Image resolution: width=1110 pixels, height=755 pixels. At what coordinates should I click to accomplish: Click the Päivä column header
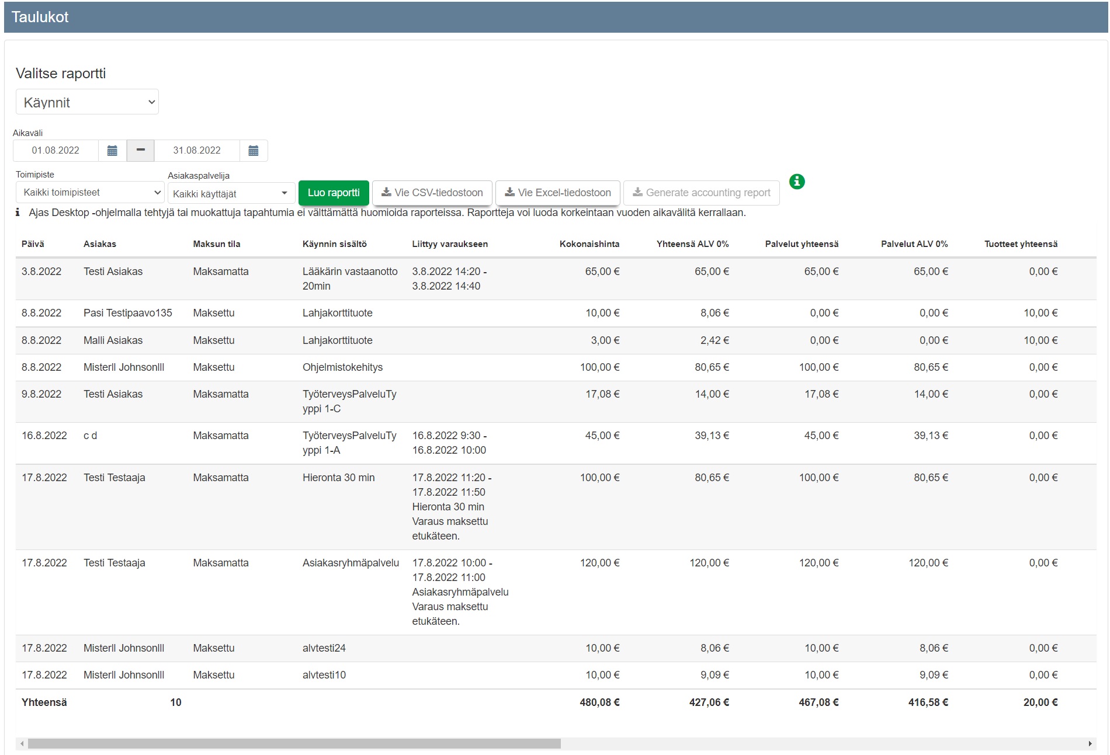click(33, 244)
